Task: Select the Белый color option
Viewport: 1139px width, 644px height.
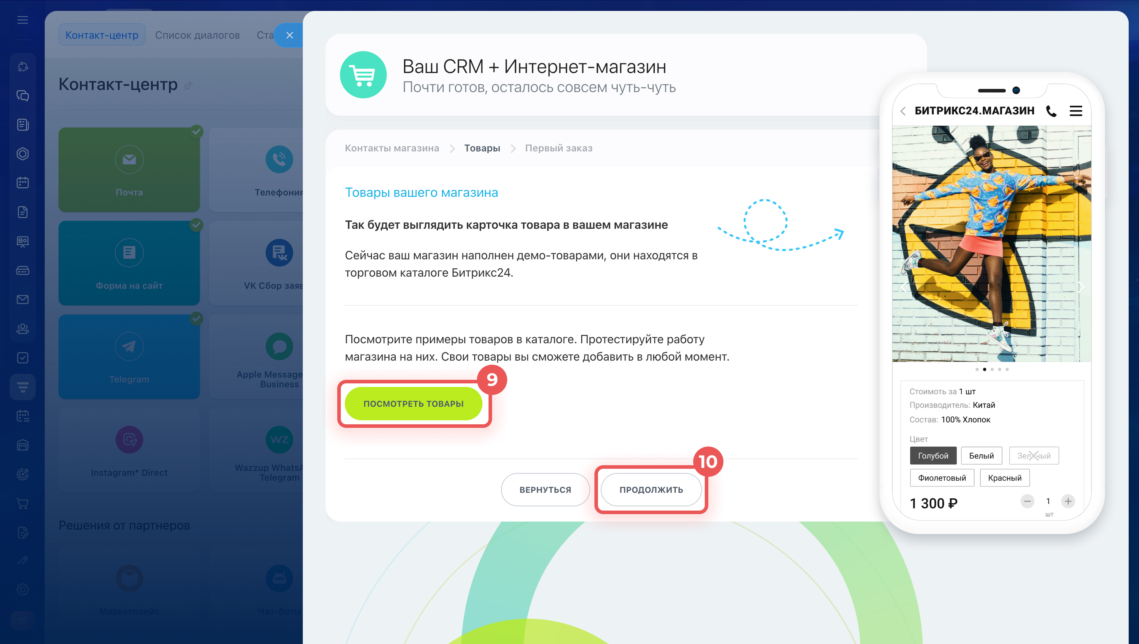Action: pos(981,456)
